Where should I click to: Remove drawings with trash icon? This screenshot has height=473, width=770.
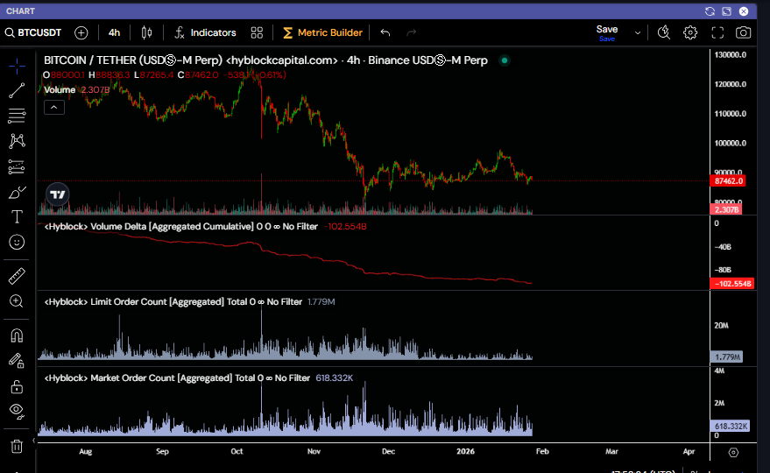tap(17, 446)
